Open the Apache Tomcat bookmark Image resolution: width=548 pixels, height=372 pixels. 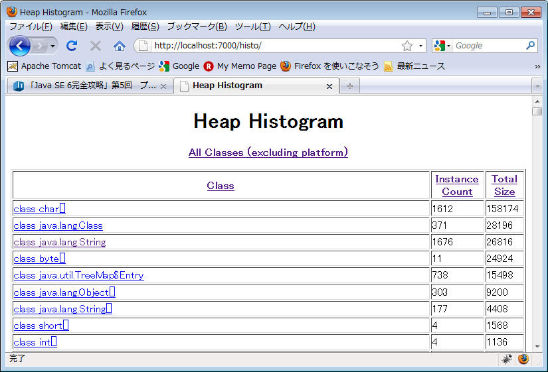pos(45,66)
